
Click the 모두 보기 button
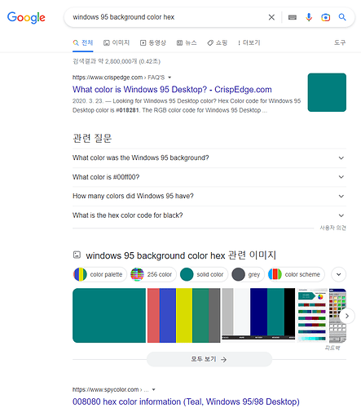(x=209, y=359)
